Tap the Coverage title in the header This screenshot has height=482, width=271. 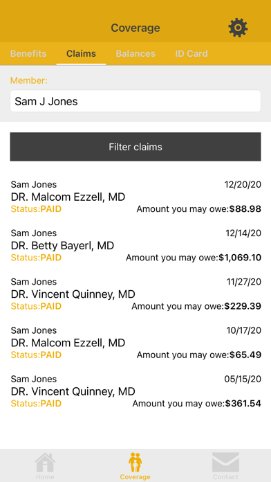135,28
